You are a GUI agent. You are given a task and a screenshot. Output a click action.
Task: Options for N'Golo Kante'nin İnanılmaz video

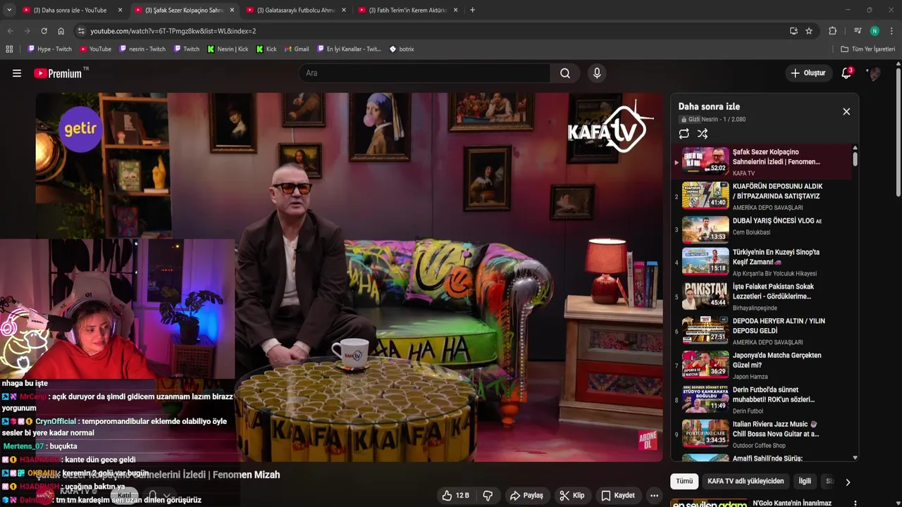[855, 503]
